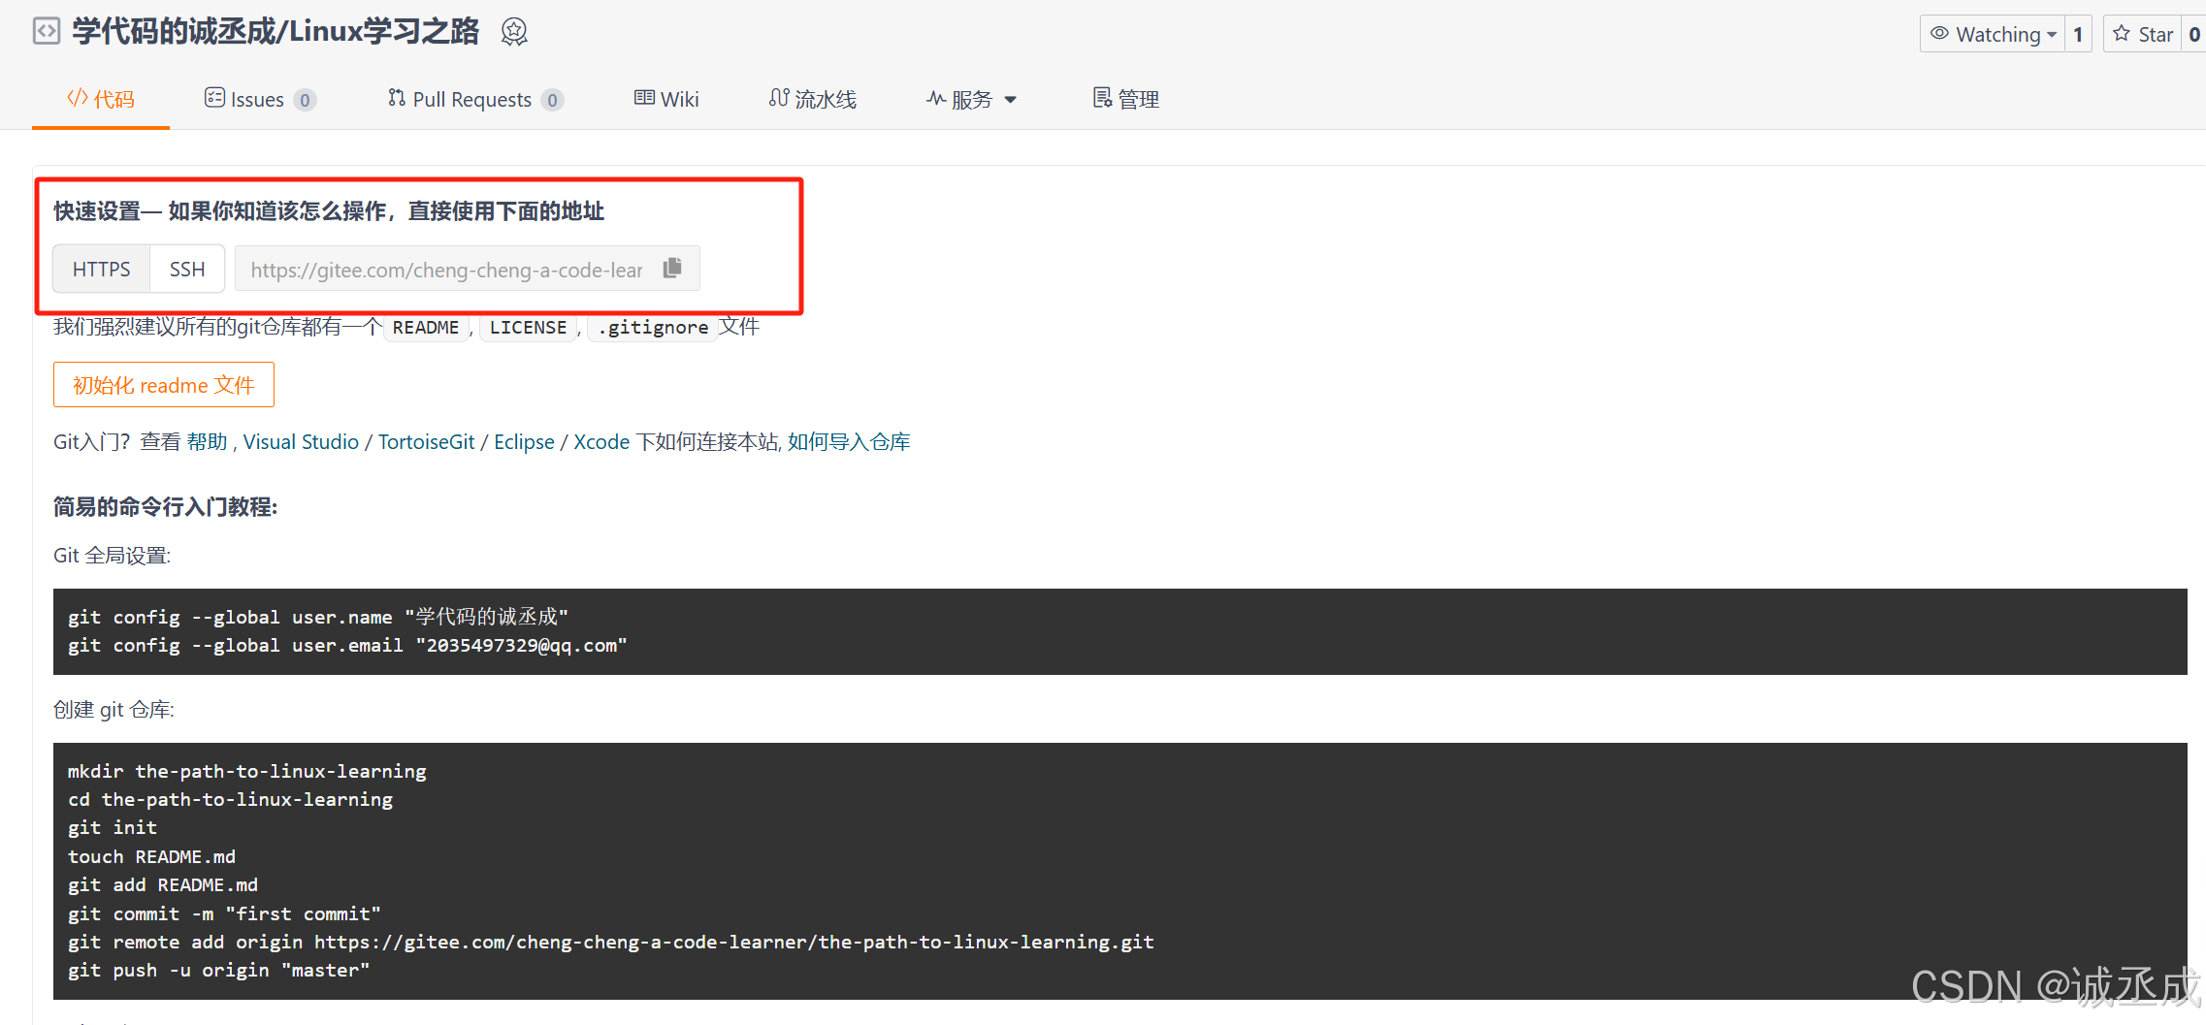The width and height of the screenshot is (2206, 1025).
Task: Switch to the 代码 tab
Action: tap(101, 99)
